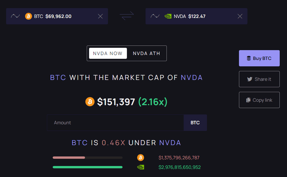
Task: Select the NVDA NOW toggle option
Action: tap(108, 53)
